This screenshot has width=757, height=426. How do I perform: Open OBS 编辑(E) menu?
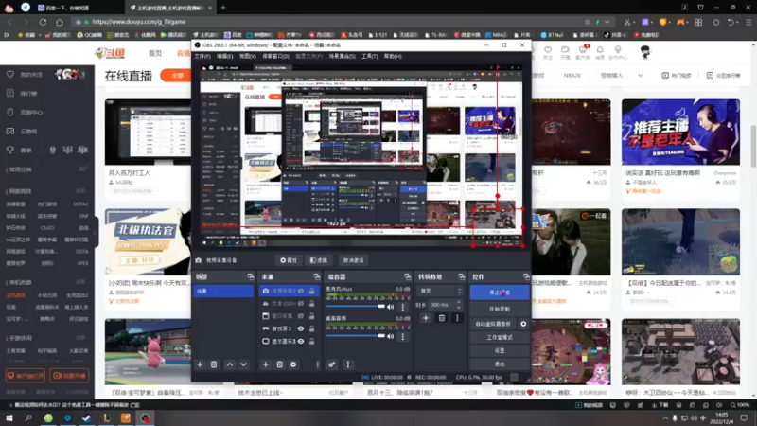click(x=225, y=57)
